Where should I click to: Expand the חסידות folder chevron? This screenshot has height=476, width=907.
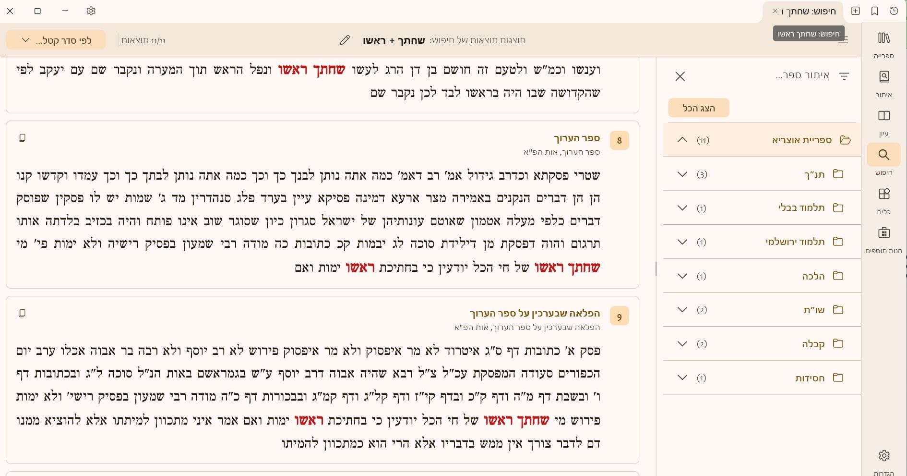(682, 378)
